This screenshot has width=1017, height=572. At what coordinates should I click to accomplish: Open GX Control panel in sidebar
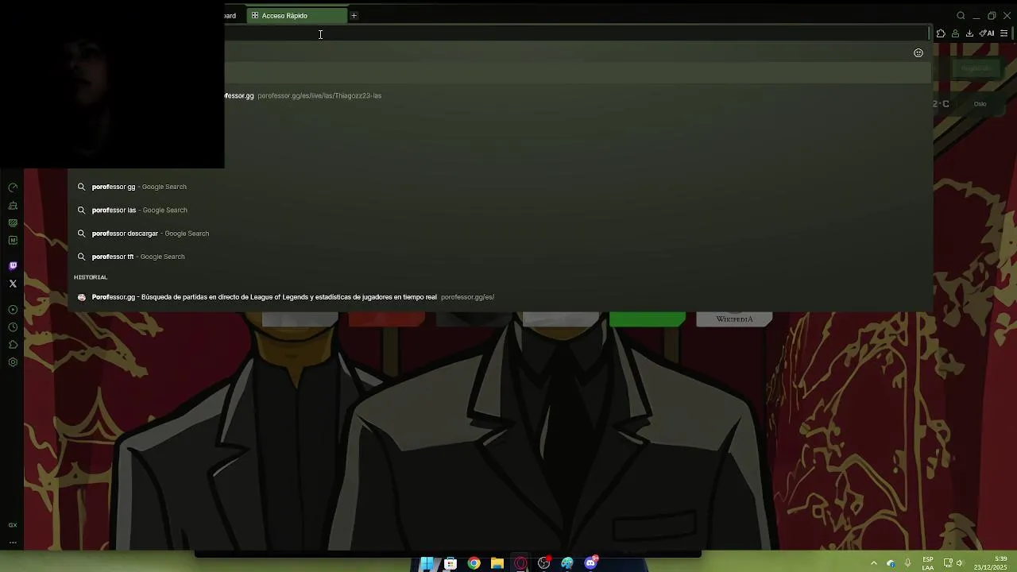(13, 187)
